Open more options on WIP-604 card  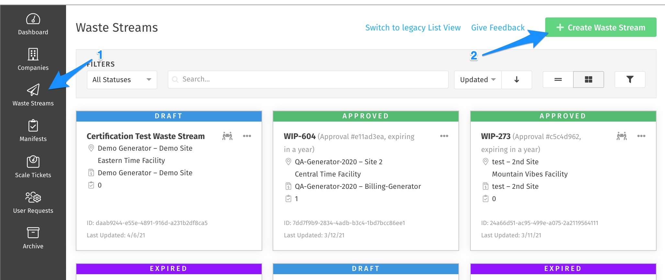tap(444, 136)
